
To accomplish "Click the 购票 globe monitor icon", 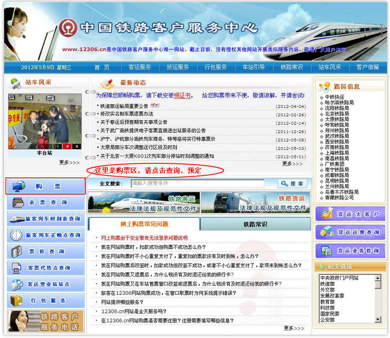I will [19, 186].
